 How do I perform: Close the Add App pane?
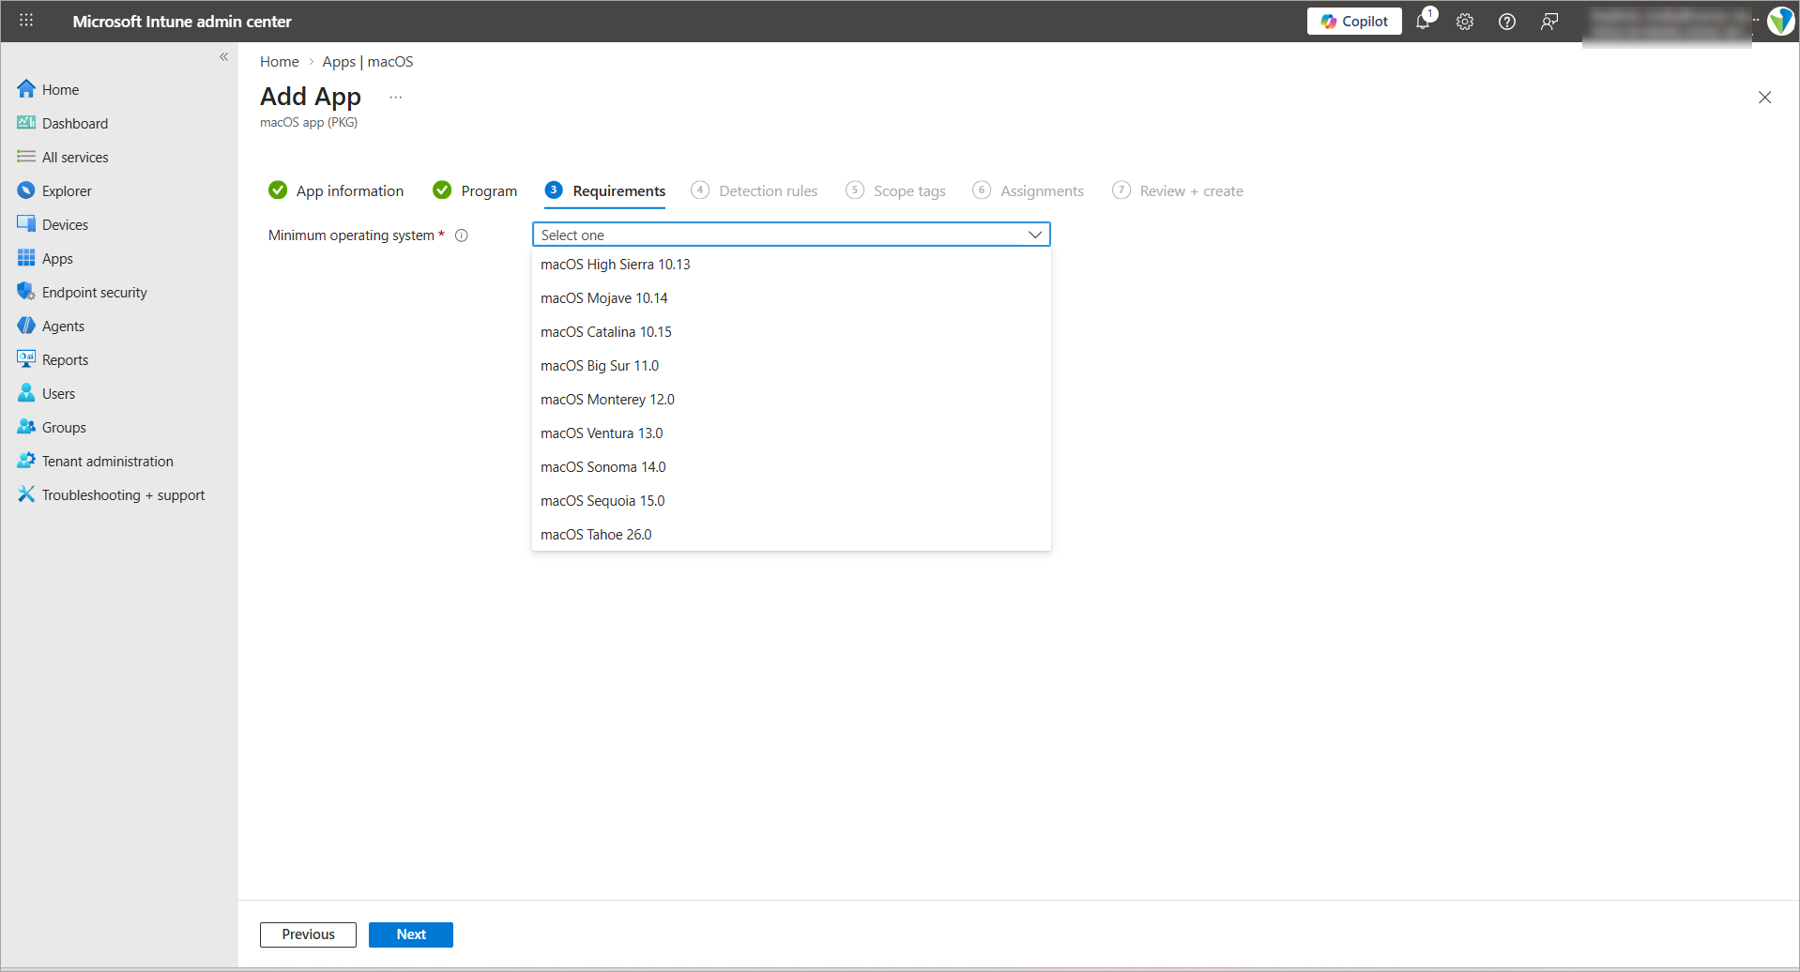pyautogui.click(x=1764, y=98)
